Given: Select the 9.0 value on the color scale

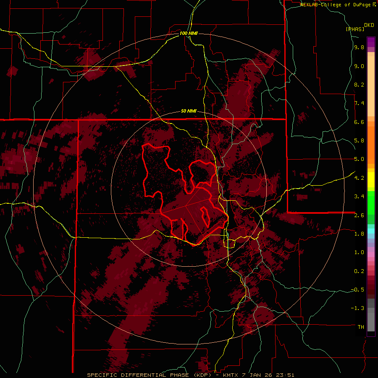Looking at the screenshot, I should [x=359, y=66].
